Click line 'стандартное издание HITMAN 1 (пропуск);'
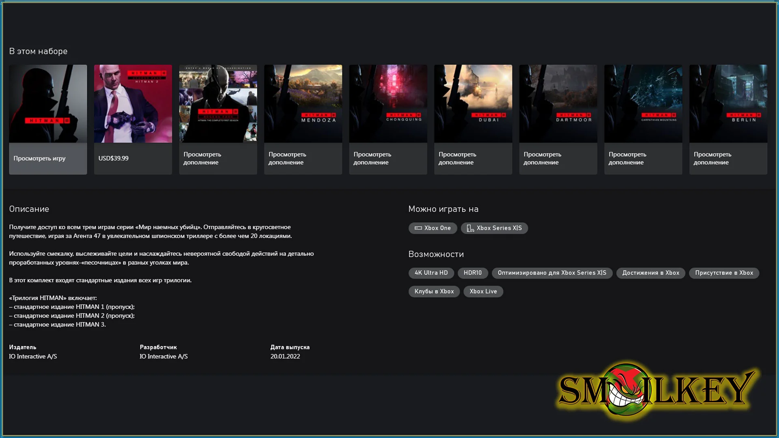 [x=72, y=307]
